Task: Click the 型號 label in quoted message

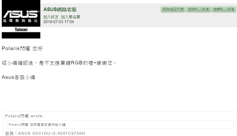Action: pos(9,133)
